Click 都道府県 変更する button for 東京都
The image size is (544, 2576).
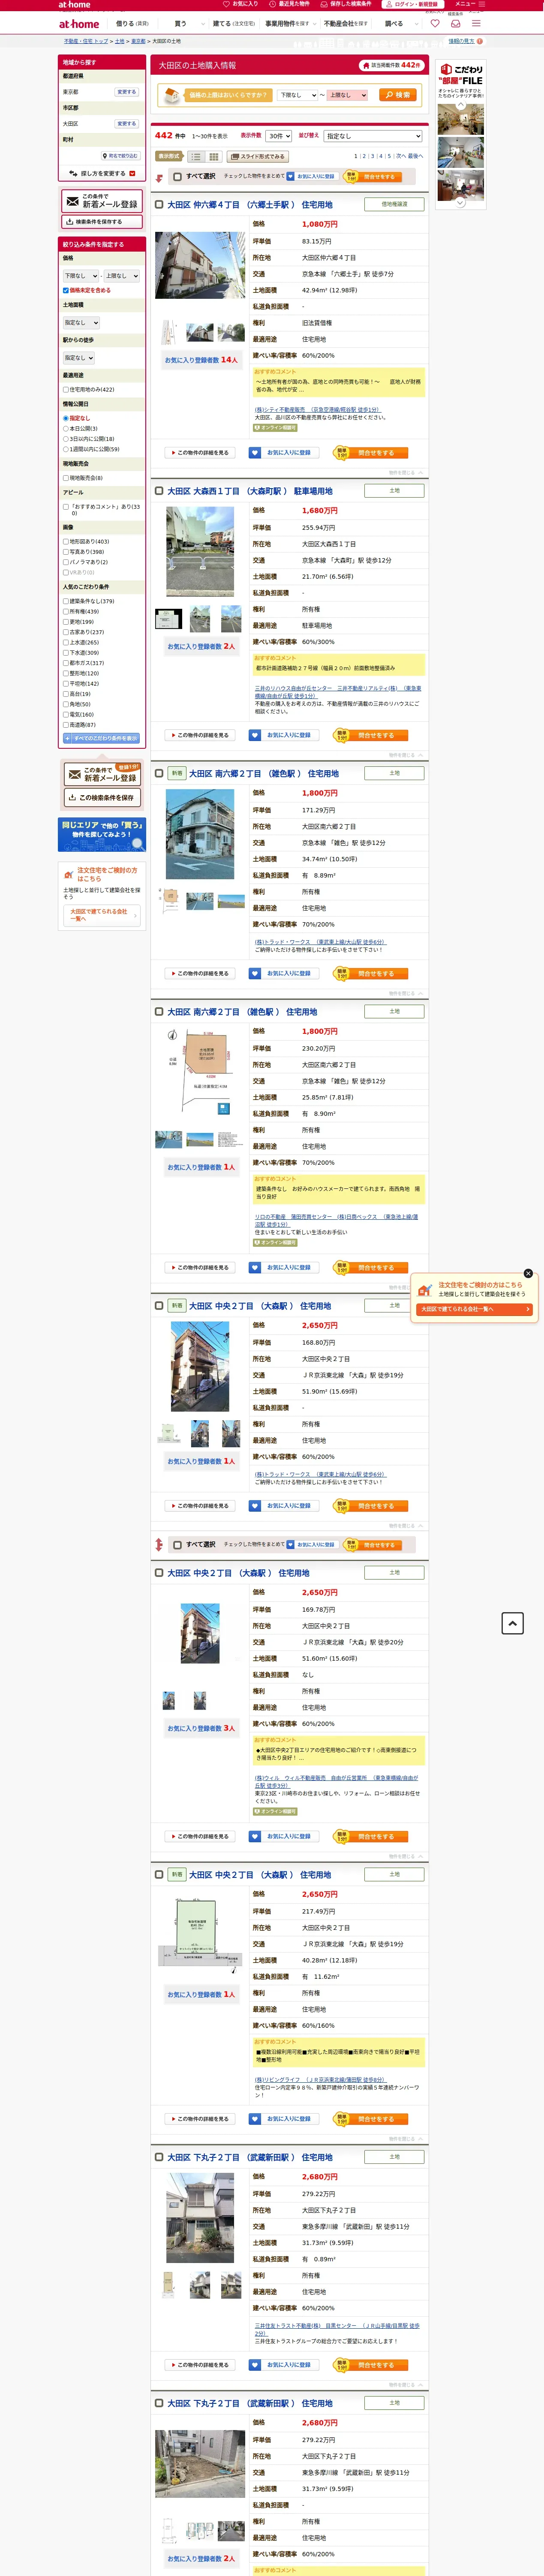click(127, 91)
